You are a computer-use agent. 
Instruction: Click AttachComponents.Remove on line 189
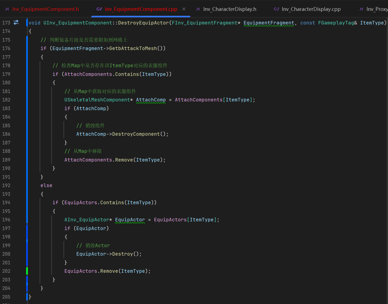point(99,160)
